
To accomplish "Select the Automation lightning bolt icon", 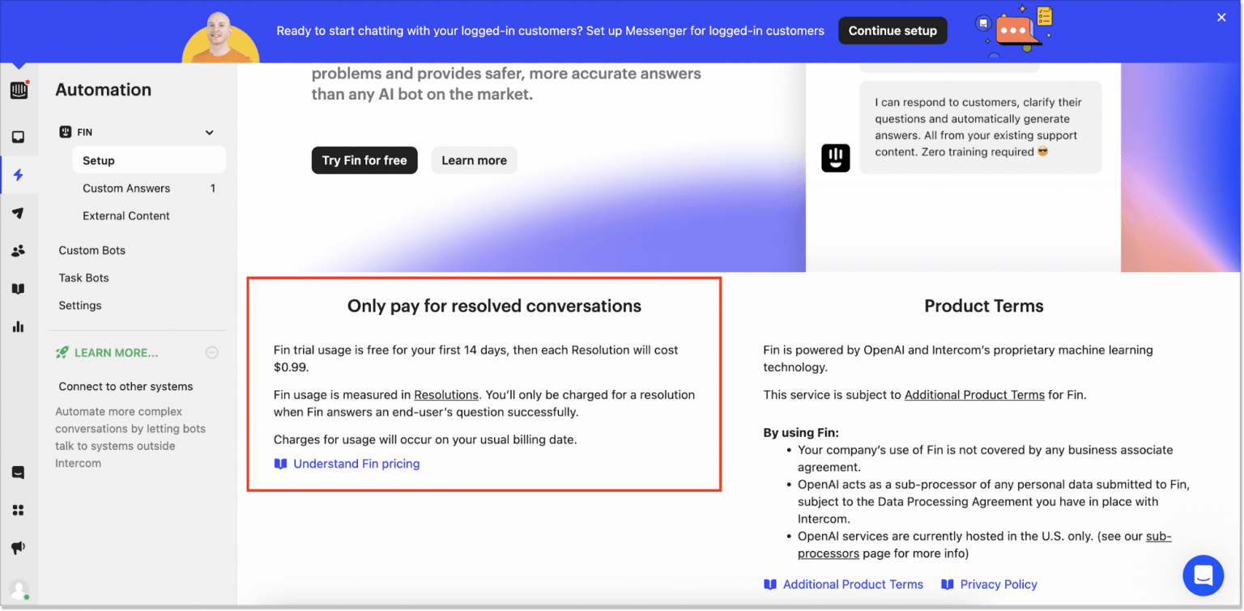I will tap(19, 175).
